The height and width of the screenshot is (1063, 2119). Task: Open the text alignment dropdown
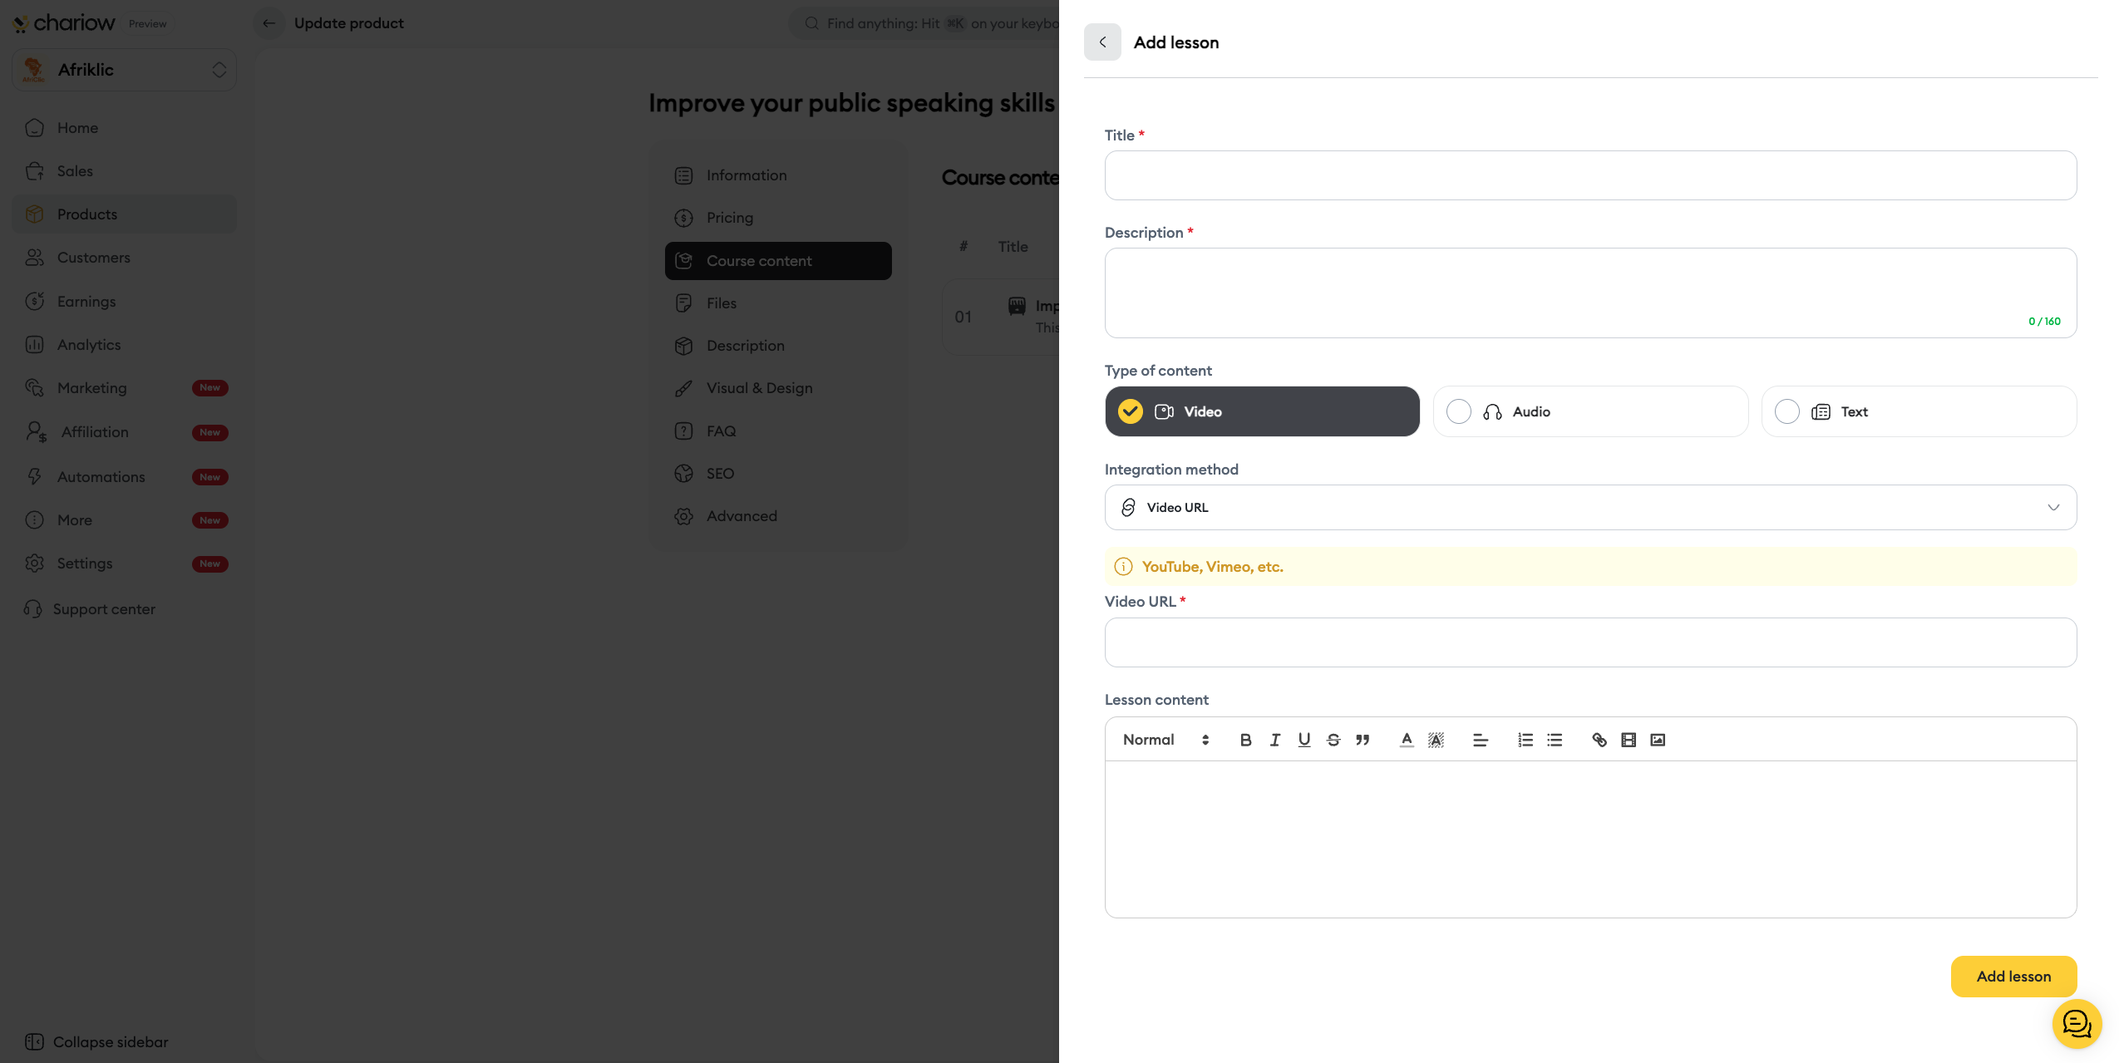coord(1480,740)
